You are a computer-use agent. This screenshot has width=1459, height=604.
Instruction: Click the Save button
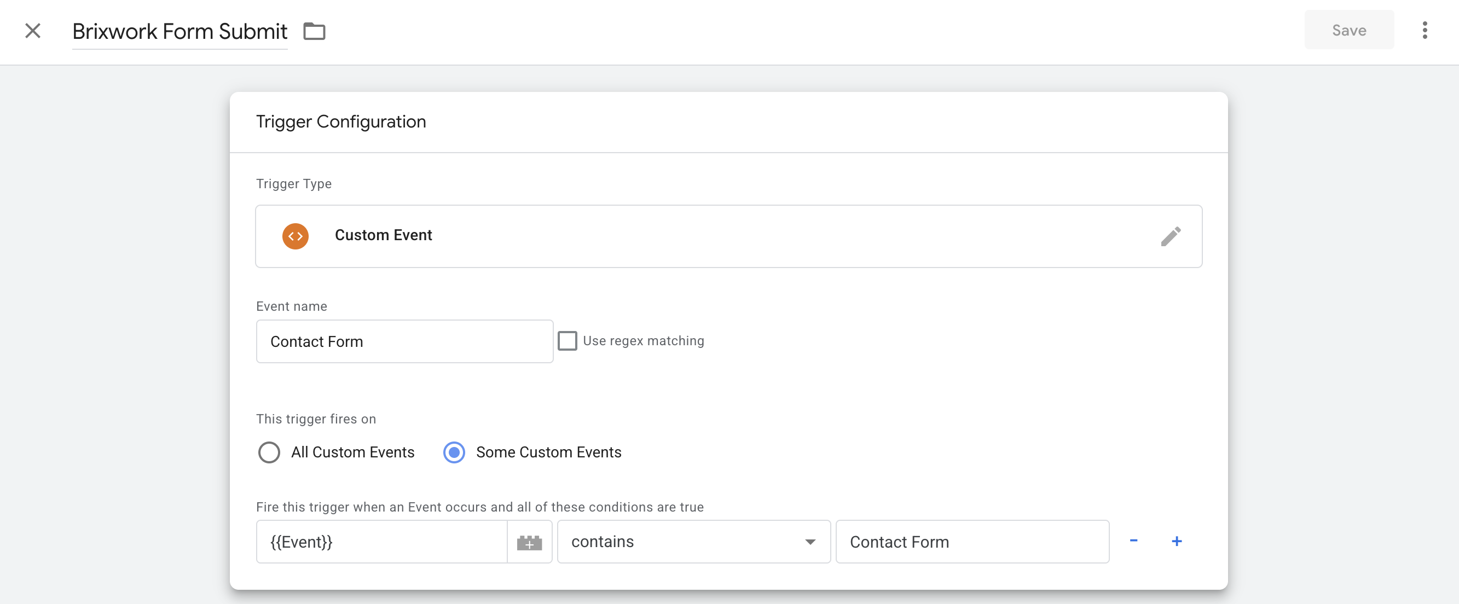pyautogui.click(x=1348, y=30)
